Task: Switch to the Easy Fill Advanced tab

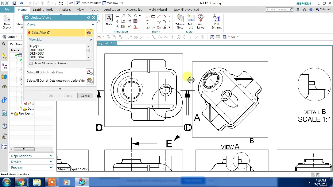Action: tap(186, 10)
